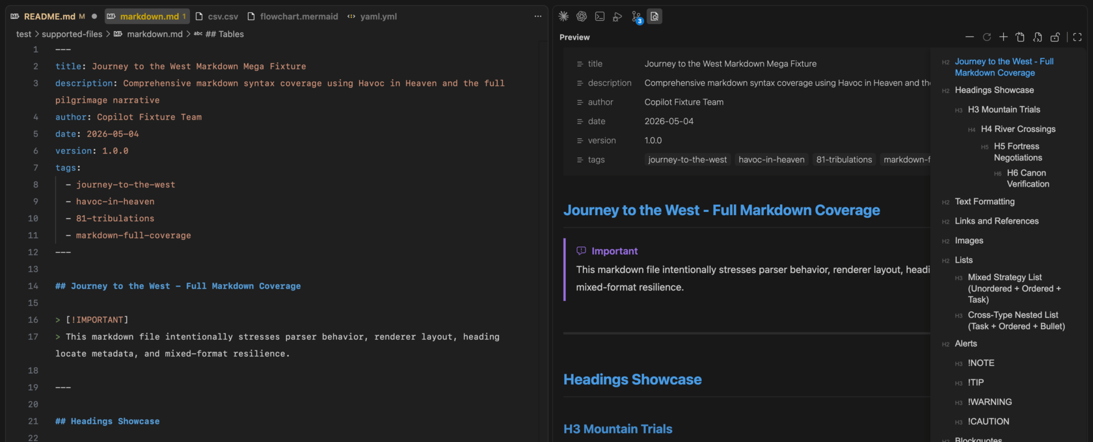Click the author property icon

(x=580, y=102)
